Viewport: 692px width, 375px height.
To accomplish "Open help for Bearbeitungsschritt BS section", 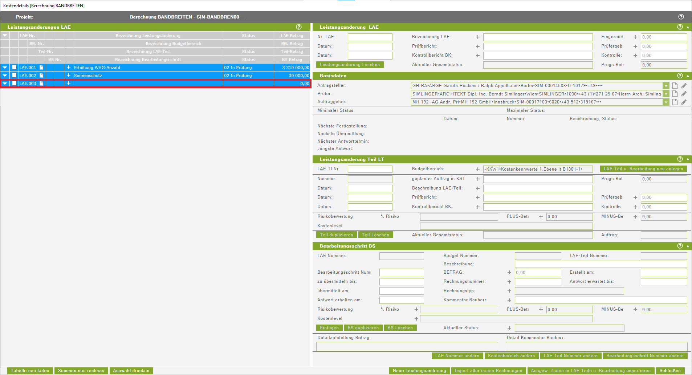I will (x=680, y=246).
